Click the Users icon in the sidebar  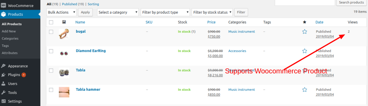3,84
